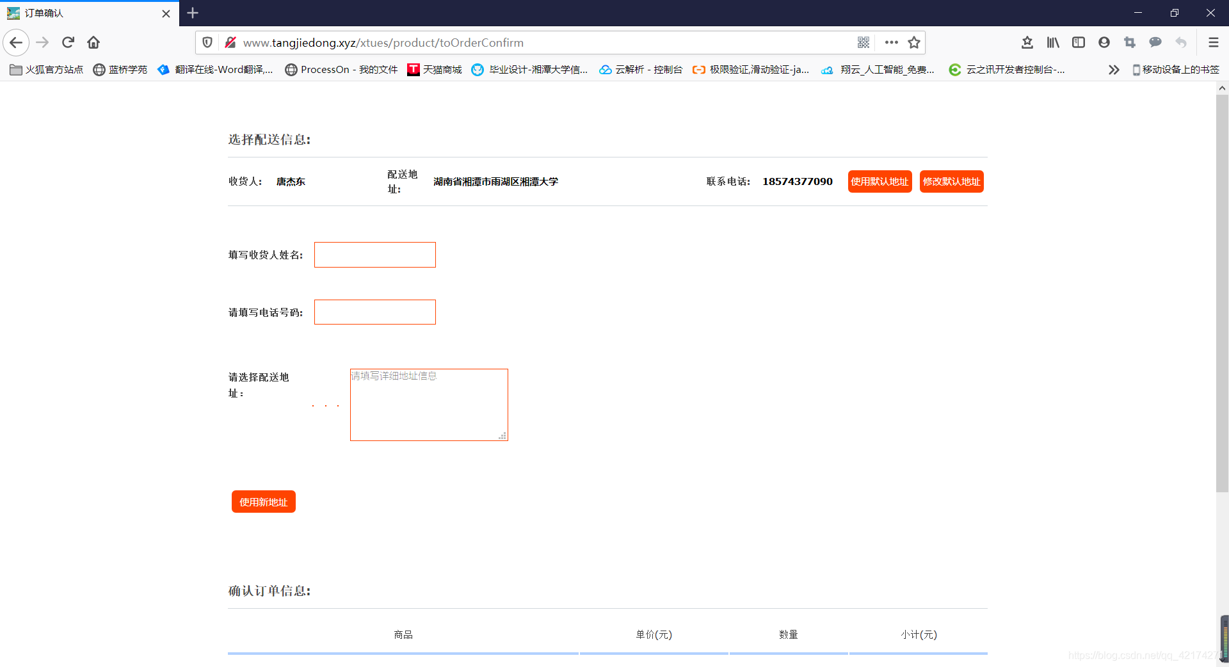Screen dimensions: 1229x667
Task: Click recipient name 唐杰东
Action: click(291, 182)
